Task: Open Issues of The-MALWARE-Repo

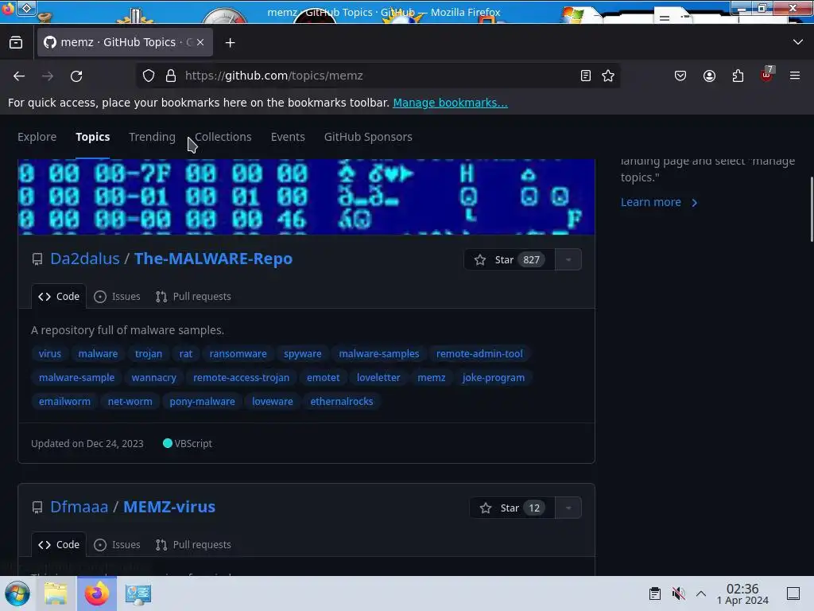Action: (x=118, y=297)
